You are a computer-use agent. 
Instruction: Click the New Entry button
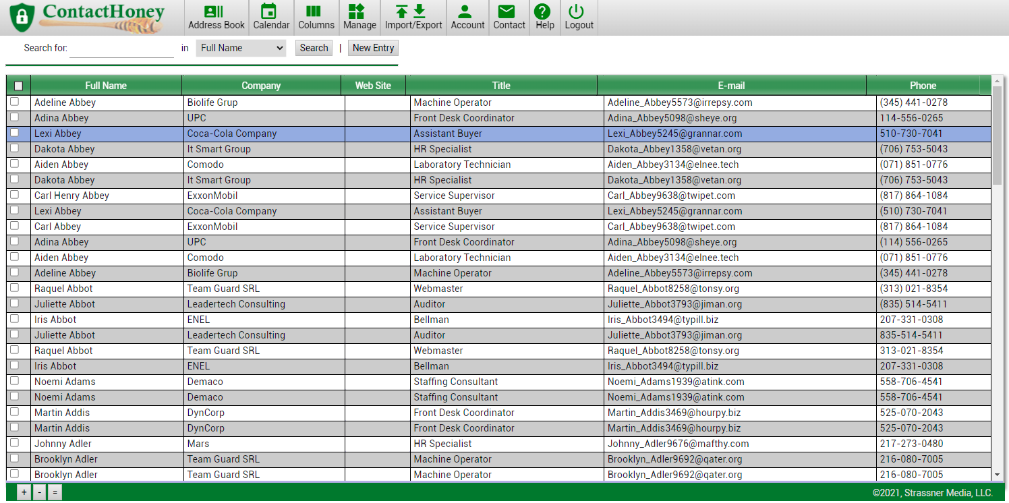click(373, 48)
